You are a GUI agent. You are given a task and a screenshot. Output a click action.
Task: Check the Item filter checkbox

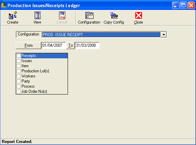[19, 66]
